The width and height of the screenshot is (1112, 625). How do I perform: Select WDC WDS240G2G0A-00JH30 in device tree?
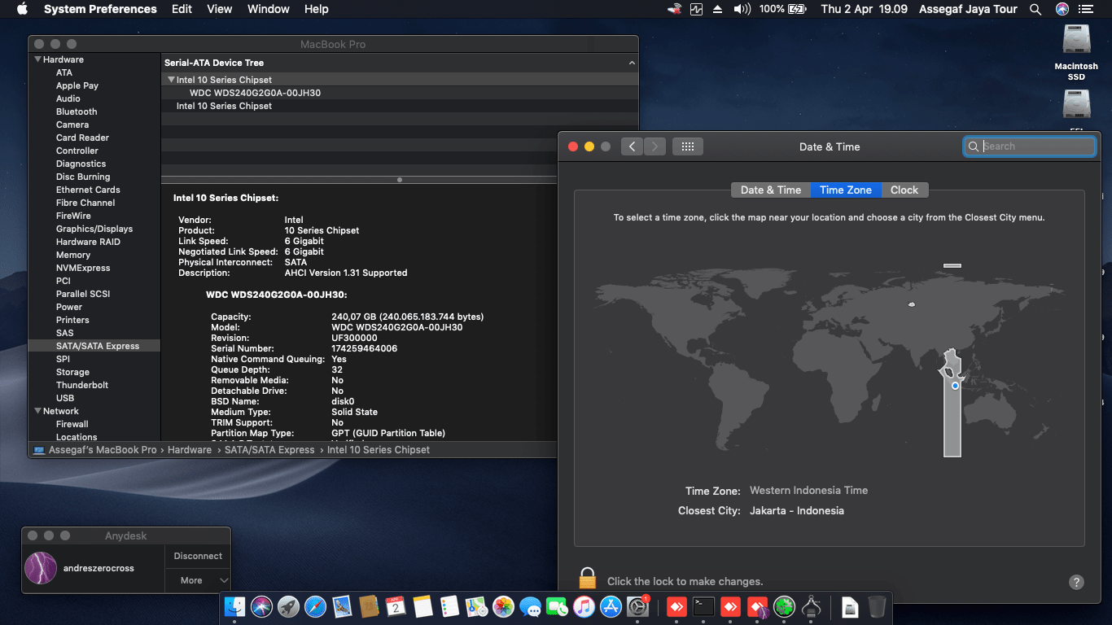[255, 93]
